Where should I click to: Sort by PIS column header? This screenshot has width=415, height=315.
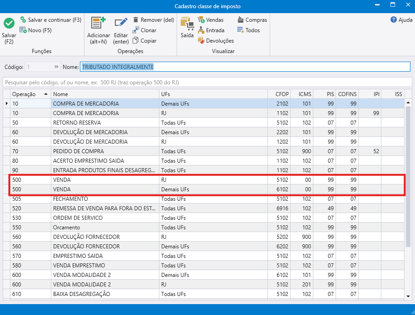click(x=325, y=94)
